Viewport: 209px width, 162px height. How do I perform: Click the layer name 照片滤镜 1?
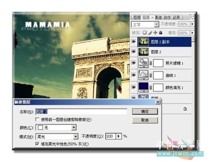174,63
